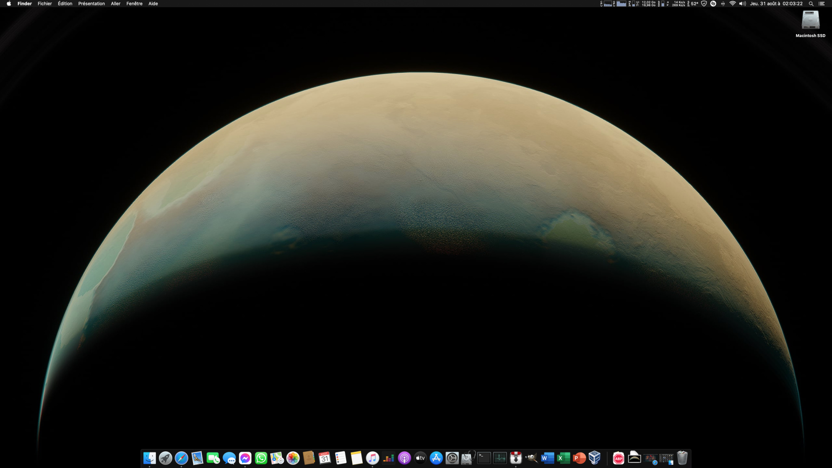Open minimized Finder window thumbnail in Dock
The height and width of the screenshot is (468, 832).
pyautogui.click(x=666, y=459)
